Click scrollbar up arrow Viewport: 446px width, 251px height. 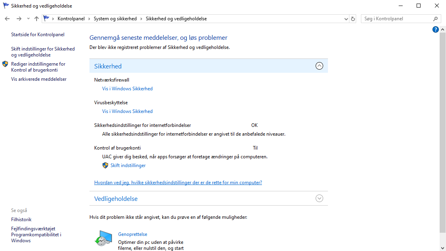tap(442, 29)
